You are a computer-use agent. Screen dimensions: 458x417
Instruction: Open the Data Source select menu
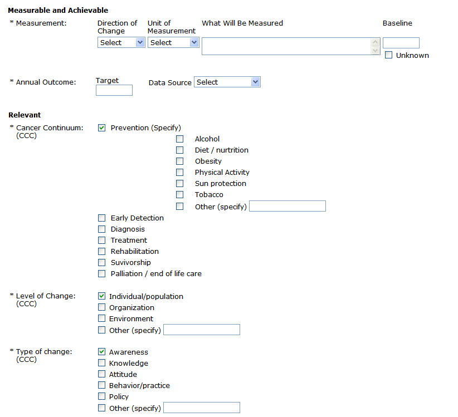pyautogui.click(x=227, y=82)
